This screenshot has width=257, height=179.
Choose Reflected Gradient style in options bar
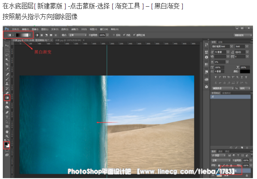click(x=51, y=35)
